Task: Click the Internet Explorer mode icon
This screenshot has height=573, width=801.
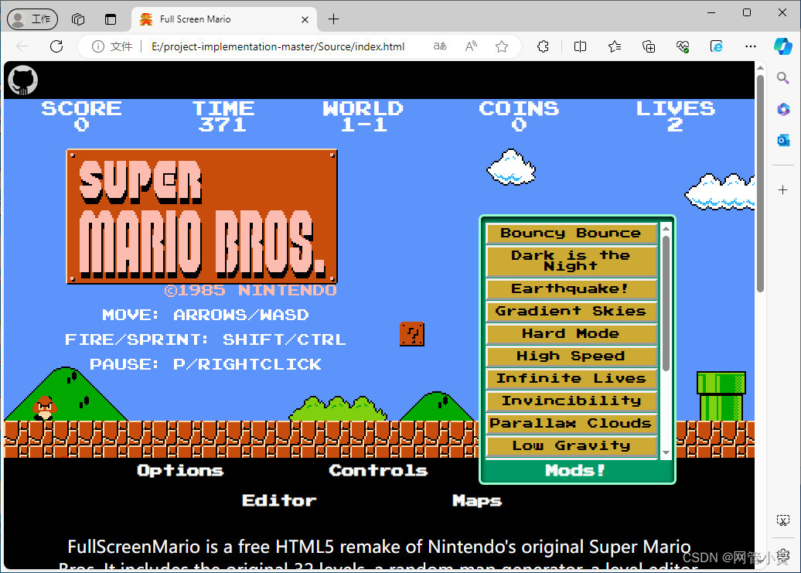Action: coord(717,46)
